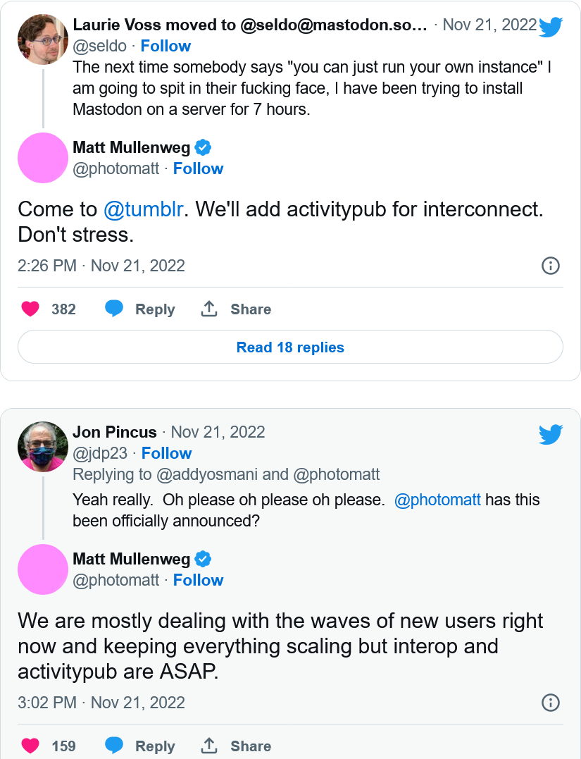Open Laurie Voss profile picture
Image resolution: width=581 pixels, height=759 pixels.
pos(43,39)
